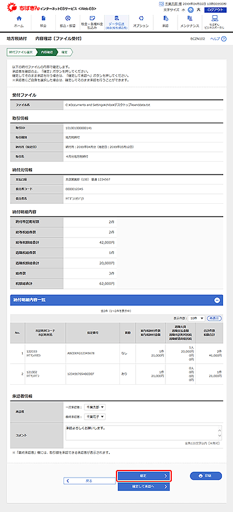233x512 pixels.
Task: Open the ホーム home icon
Action: click(x=19, y=22)
